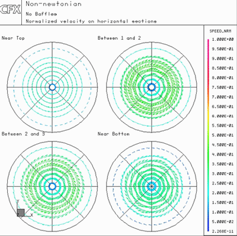
Task: Click legend value 4.000E-01
Action: click(223, 154)
